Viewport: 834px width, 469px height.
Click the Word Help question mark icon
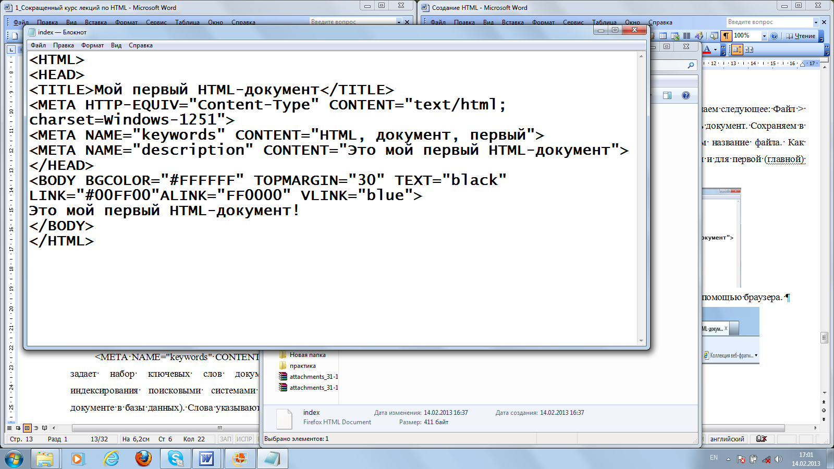[x=774, y=36]
